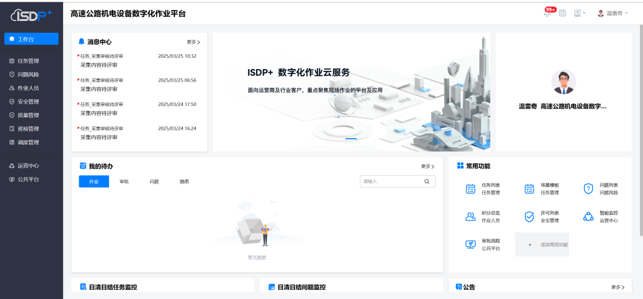Screen dimensions: 643x299
Task: Open the 智能监控 shortcut icon
Action: click(x=588, y=217)
